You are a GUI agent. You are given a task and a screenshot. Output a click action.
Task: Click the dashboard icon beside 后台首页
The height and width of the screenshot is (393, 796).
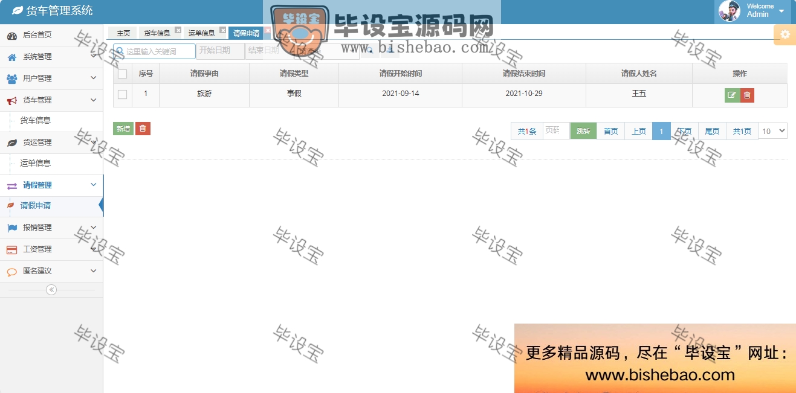point(12,35)
